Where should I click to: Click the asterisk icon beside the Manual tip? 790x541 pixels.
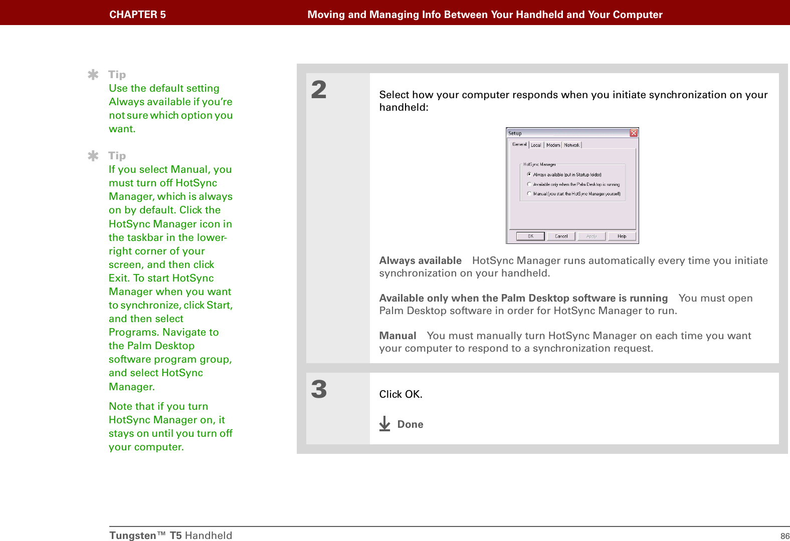pyautogui.click(x=93, y=156)
